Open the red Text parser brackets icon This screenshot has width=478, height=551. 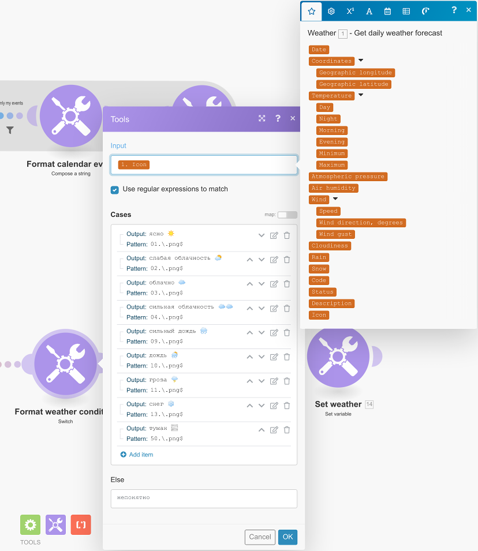(81, 524)
